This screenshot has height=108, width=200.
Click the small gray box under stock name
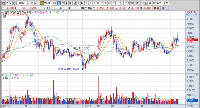pyautogui.click(x=4, y=16)
